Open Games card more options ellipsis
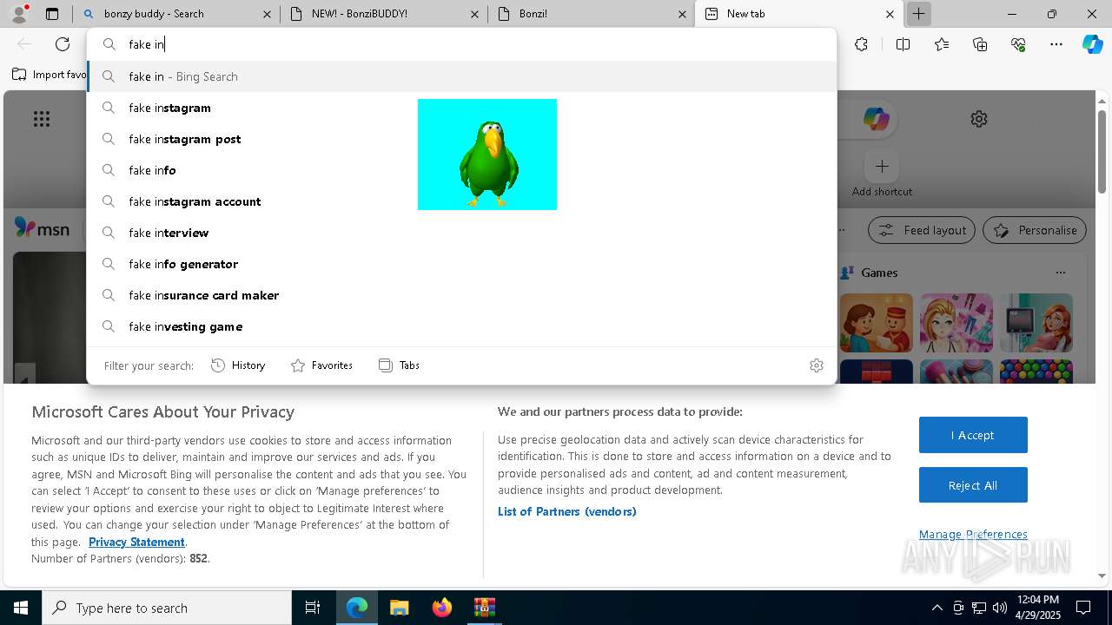The image size is (1112, 625). tap(1060, 273)
